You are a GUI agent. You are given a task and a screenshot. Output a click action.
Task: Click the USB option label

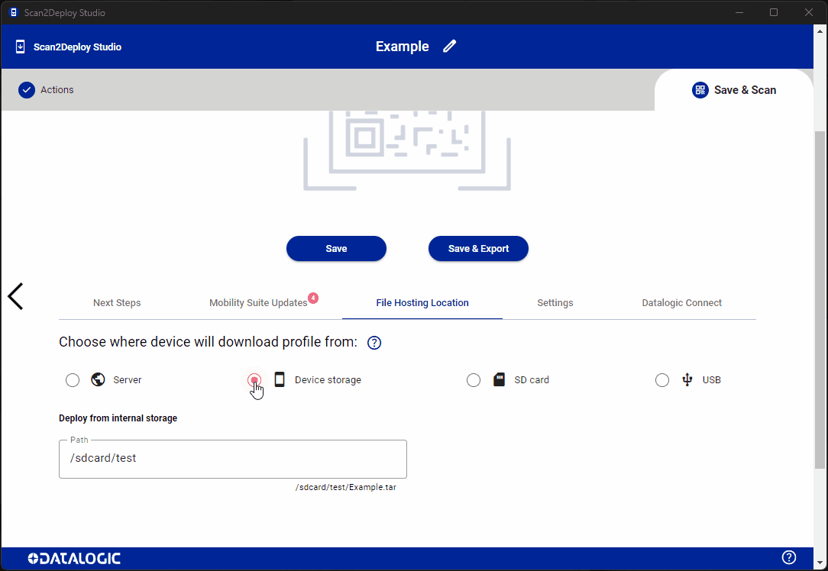(x=712, y=380)
